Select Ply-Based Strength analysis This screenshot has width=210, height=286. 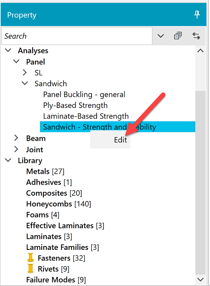click(x=75, y=105)
